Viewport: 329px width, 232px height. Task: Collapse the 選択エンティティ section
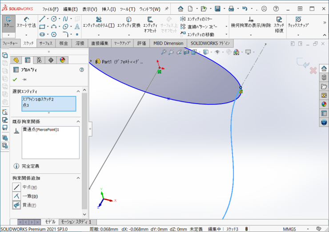[x=78, y=91]
